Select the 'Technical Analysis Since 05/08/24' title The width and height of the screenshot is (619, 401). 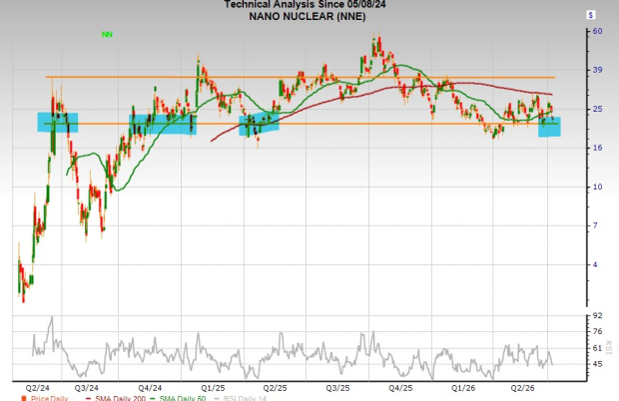point(306,4)
